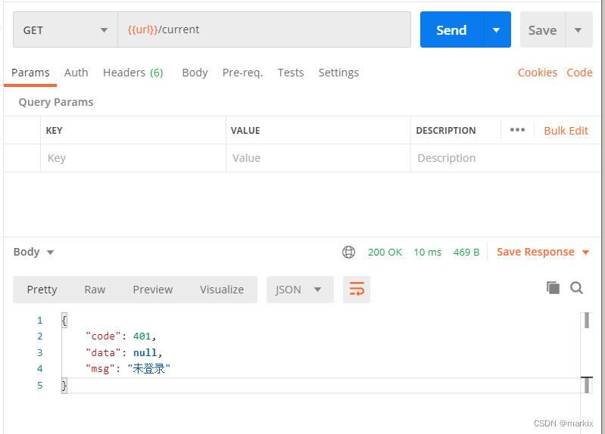Screen dimensions: 605x434
Task: Click the null value in response
Action: [x=145, y=352]
